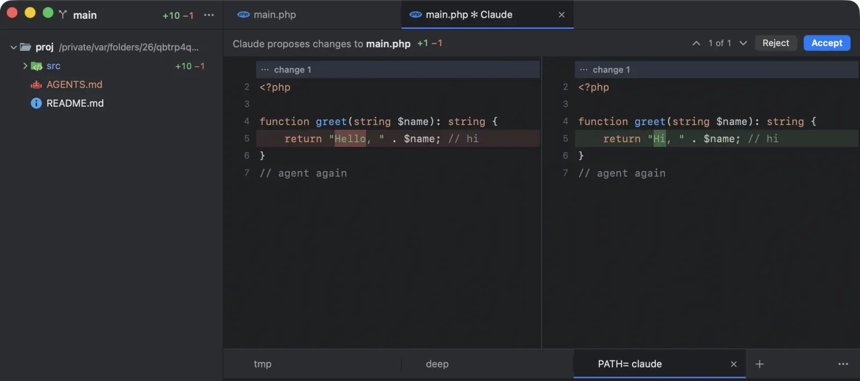Screen dimensions: 860x381
Task: Reject the proposed changes
Action: 776,43
